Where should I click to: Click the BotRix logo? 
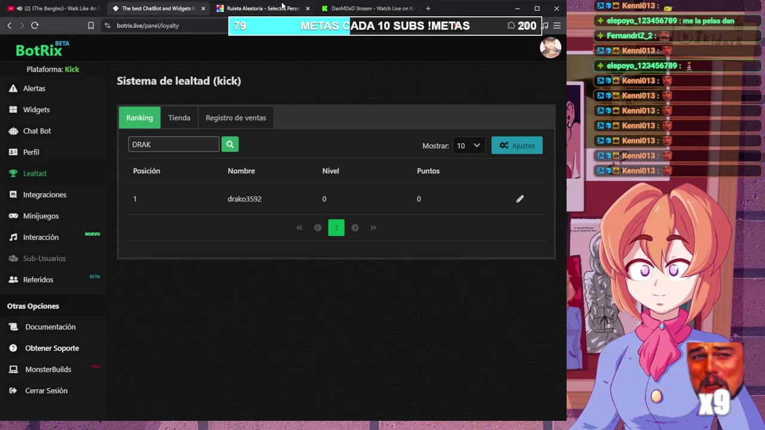pyautogui.click(x=42, y=50)
